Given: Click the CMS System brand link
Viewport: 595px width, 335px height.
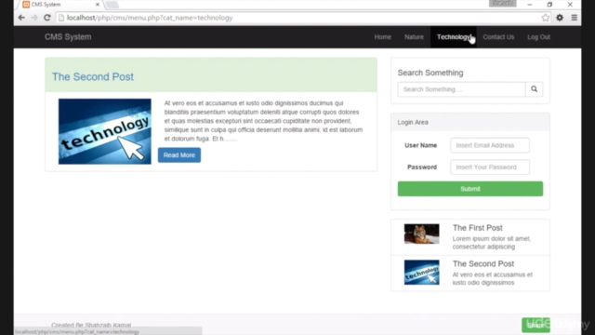Looking at the screenshot, I should tap(68, 37).
